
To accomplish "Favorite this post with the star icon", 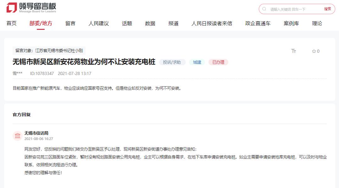I will pos(314,51).
